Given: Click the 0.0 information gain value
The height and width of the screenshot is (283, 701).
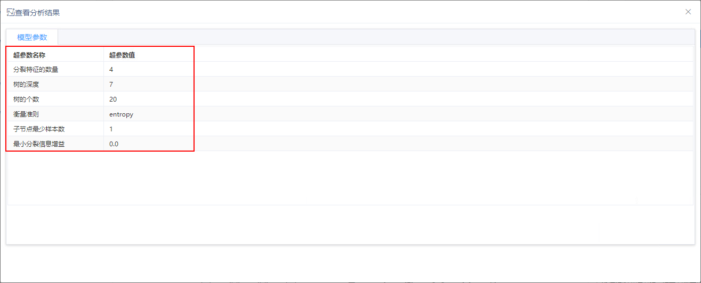Looking at the screenshot, I should [114, 144].
